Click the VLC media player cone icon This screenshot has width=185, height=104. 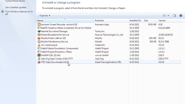click(39, 45)
